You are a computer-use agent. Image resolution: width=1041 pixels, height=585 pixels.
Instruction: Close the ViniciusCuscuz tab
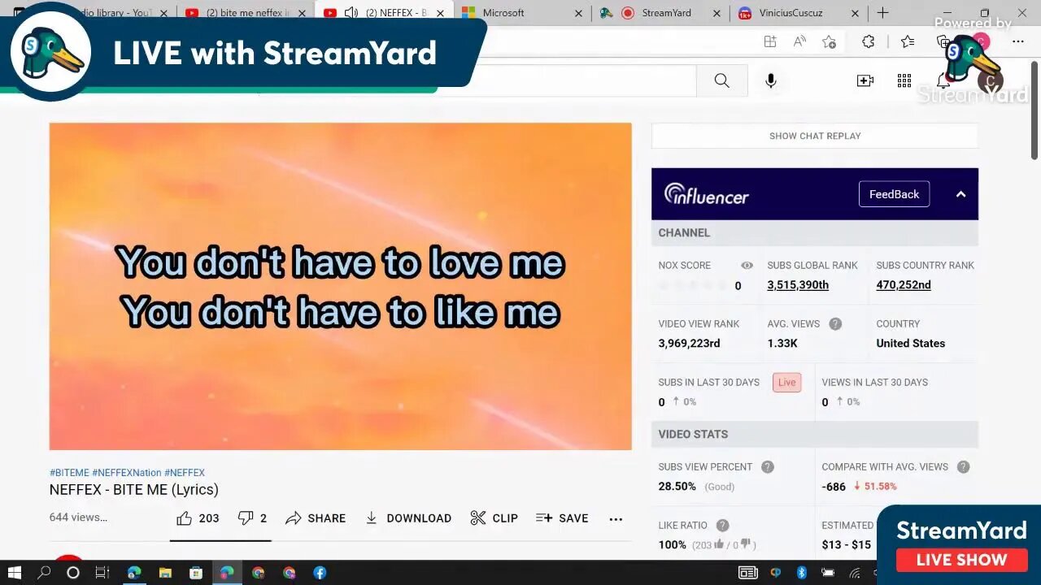pos(855,13)
